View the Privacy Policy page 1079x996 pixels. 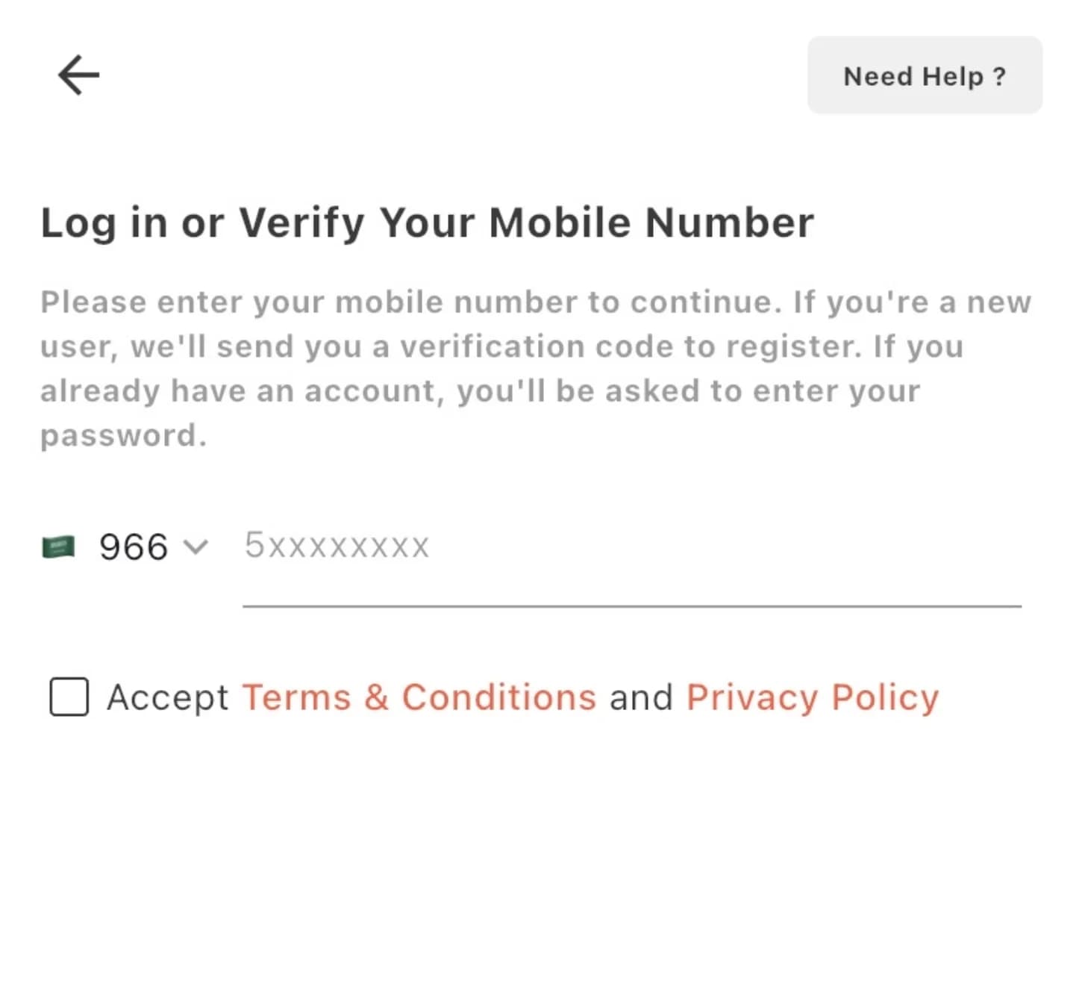pyautogui.click(x=813, y=697)
